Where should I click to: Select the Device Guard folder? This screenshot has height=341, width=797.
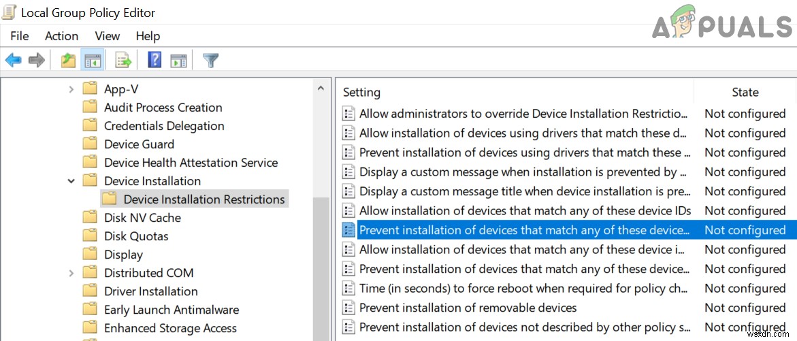click(139, 144)
